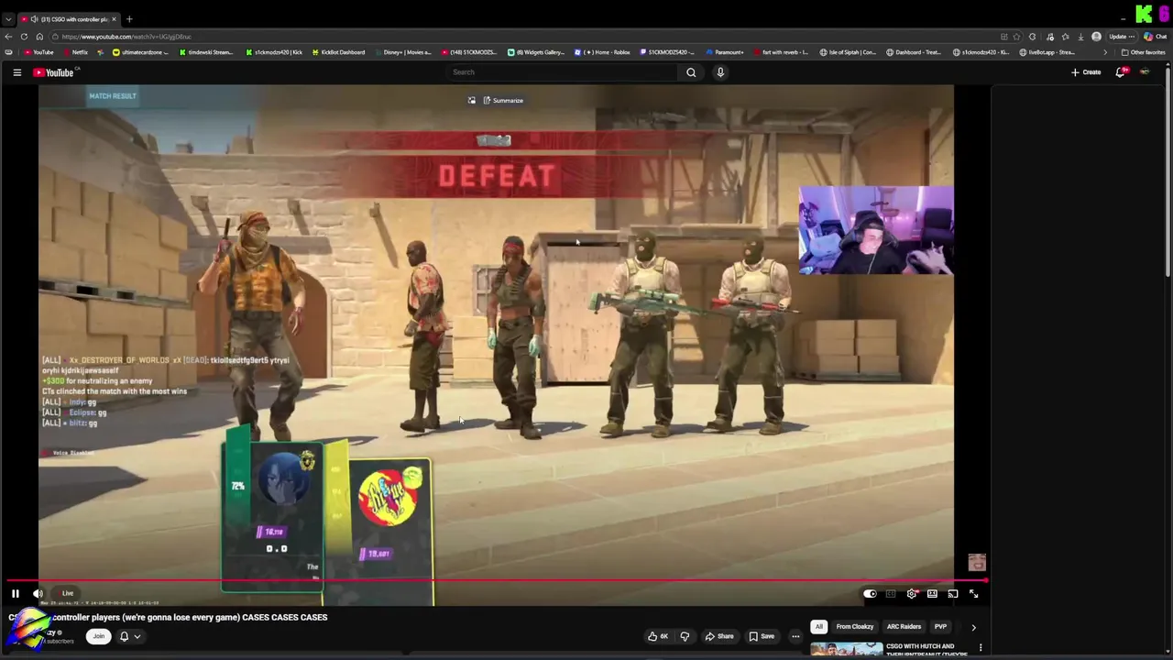The height and width of the screenshot is (660, 1173).
Task: Show next filter chips arrow
Action: click(973, 627)
